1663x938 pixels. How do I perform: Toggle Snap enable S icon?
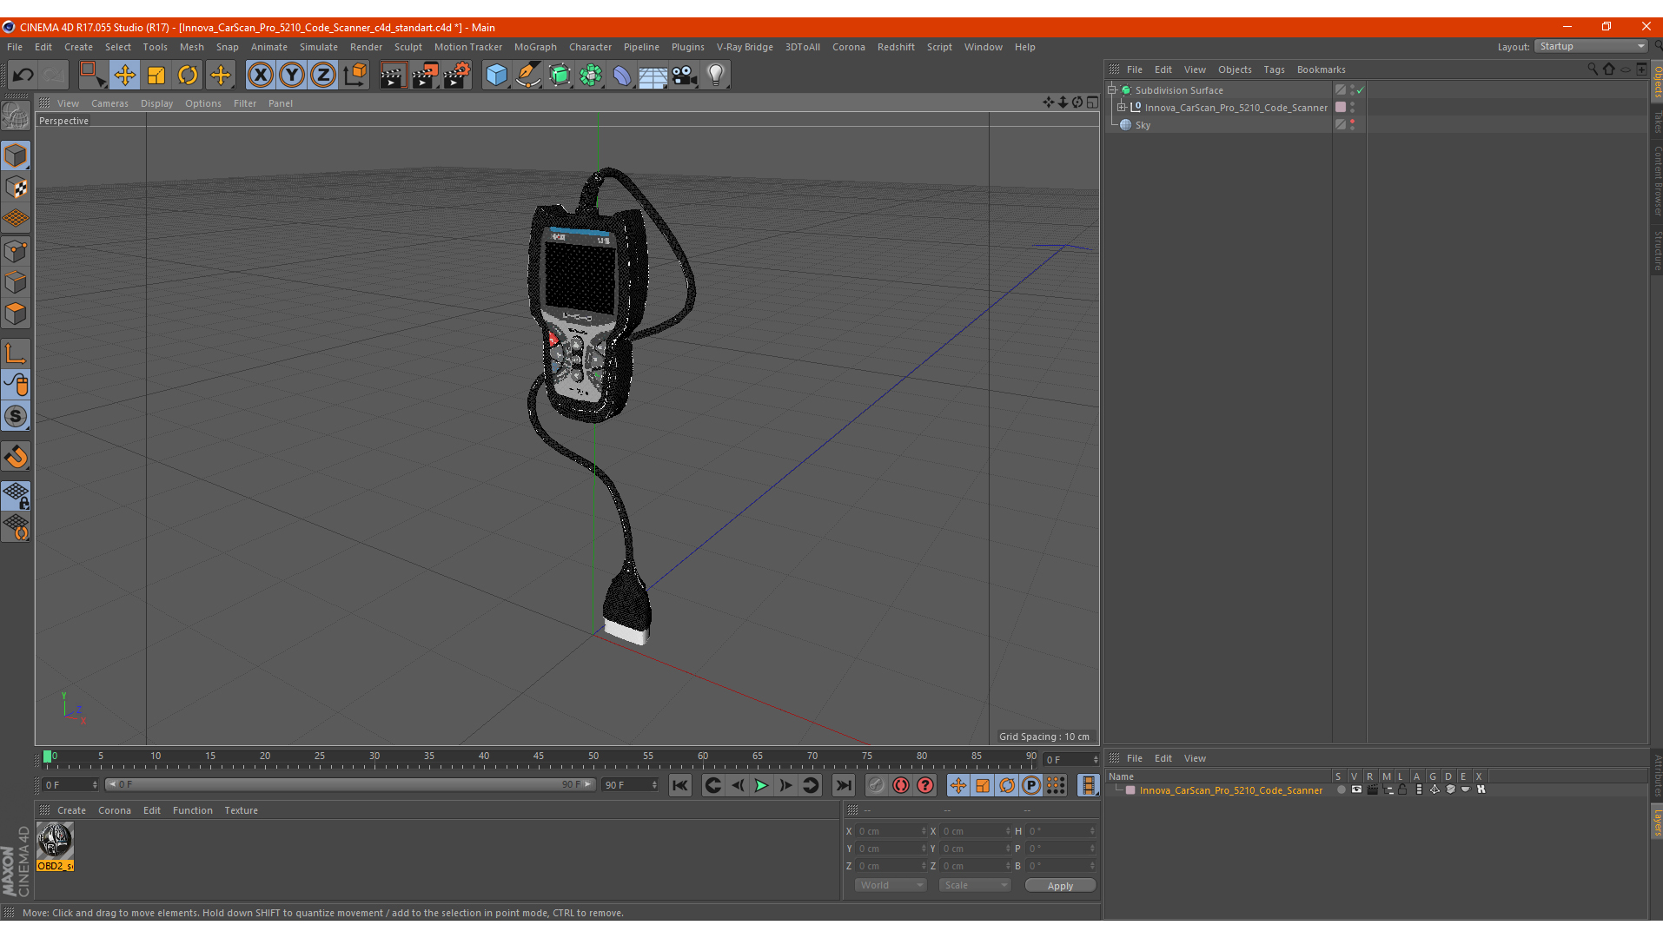(x=16, y=417)
